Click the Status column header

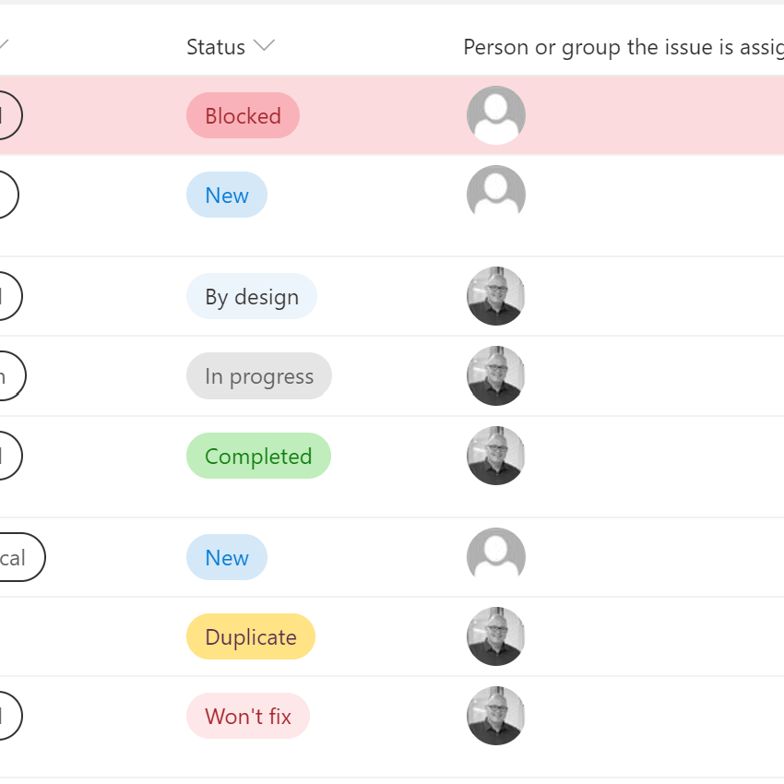pos(216,47)
